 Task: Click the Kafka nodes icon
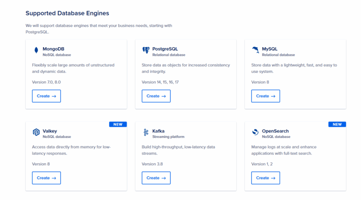click(146, 132)
